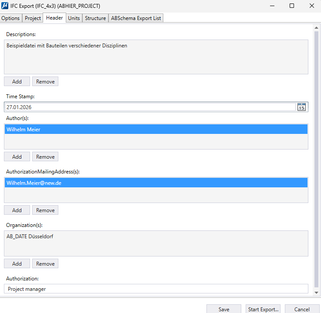Select AB_DATE Düsseldorf organization
Image resolution: width=321 pixels, height=313 pixels.
[156, 236]
